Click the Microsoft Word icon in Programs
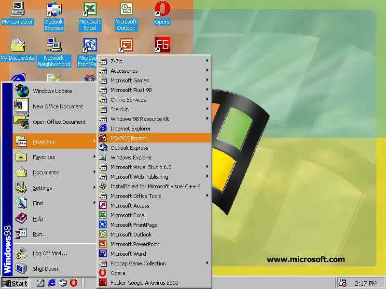386x289 pixels. [x=103, y=253]
